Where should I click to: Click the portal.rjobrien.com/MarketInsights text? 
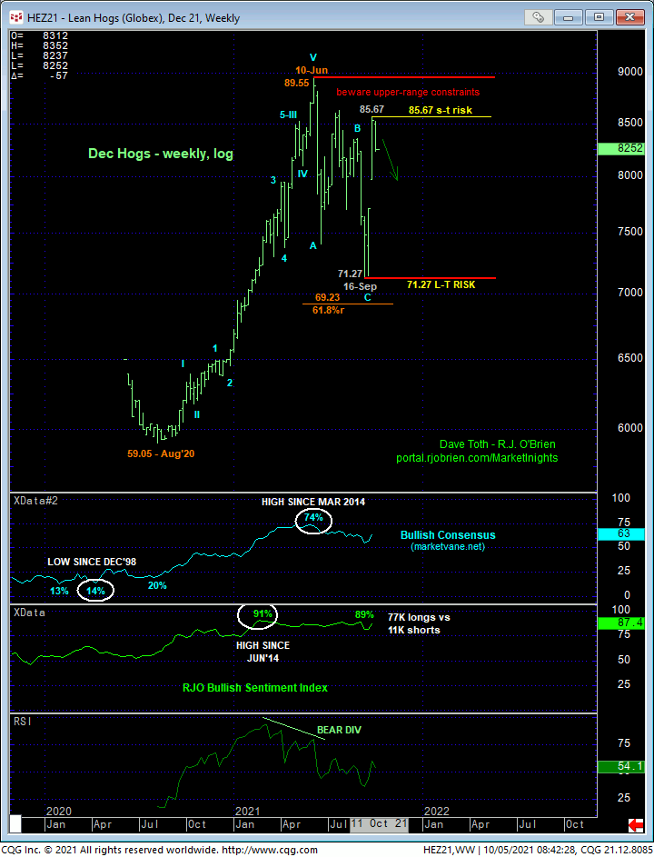tap(477, 458)
